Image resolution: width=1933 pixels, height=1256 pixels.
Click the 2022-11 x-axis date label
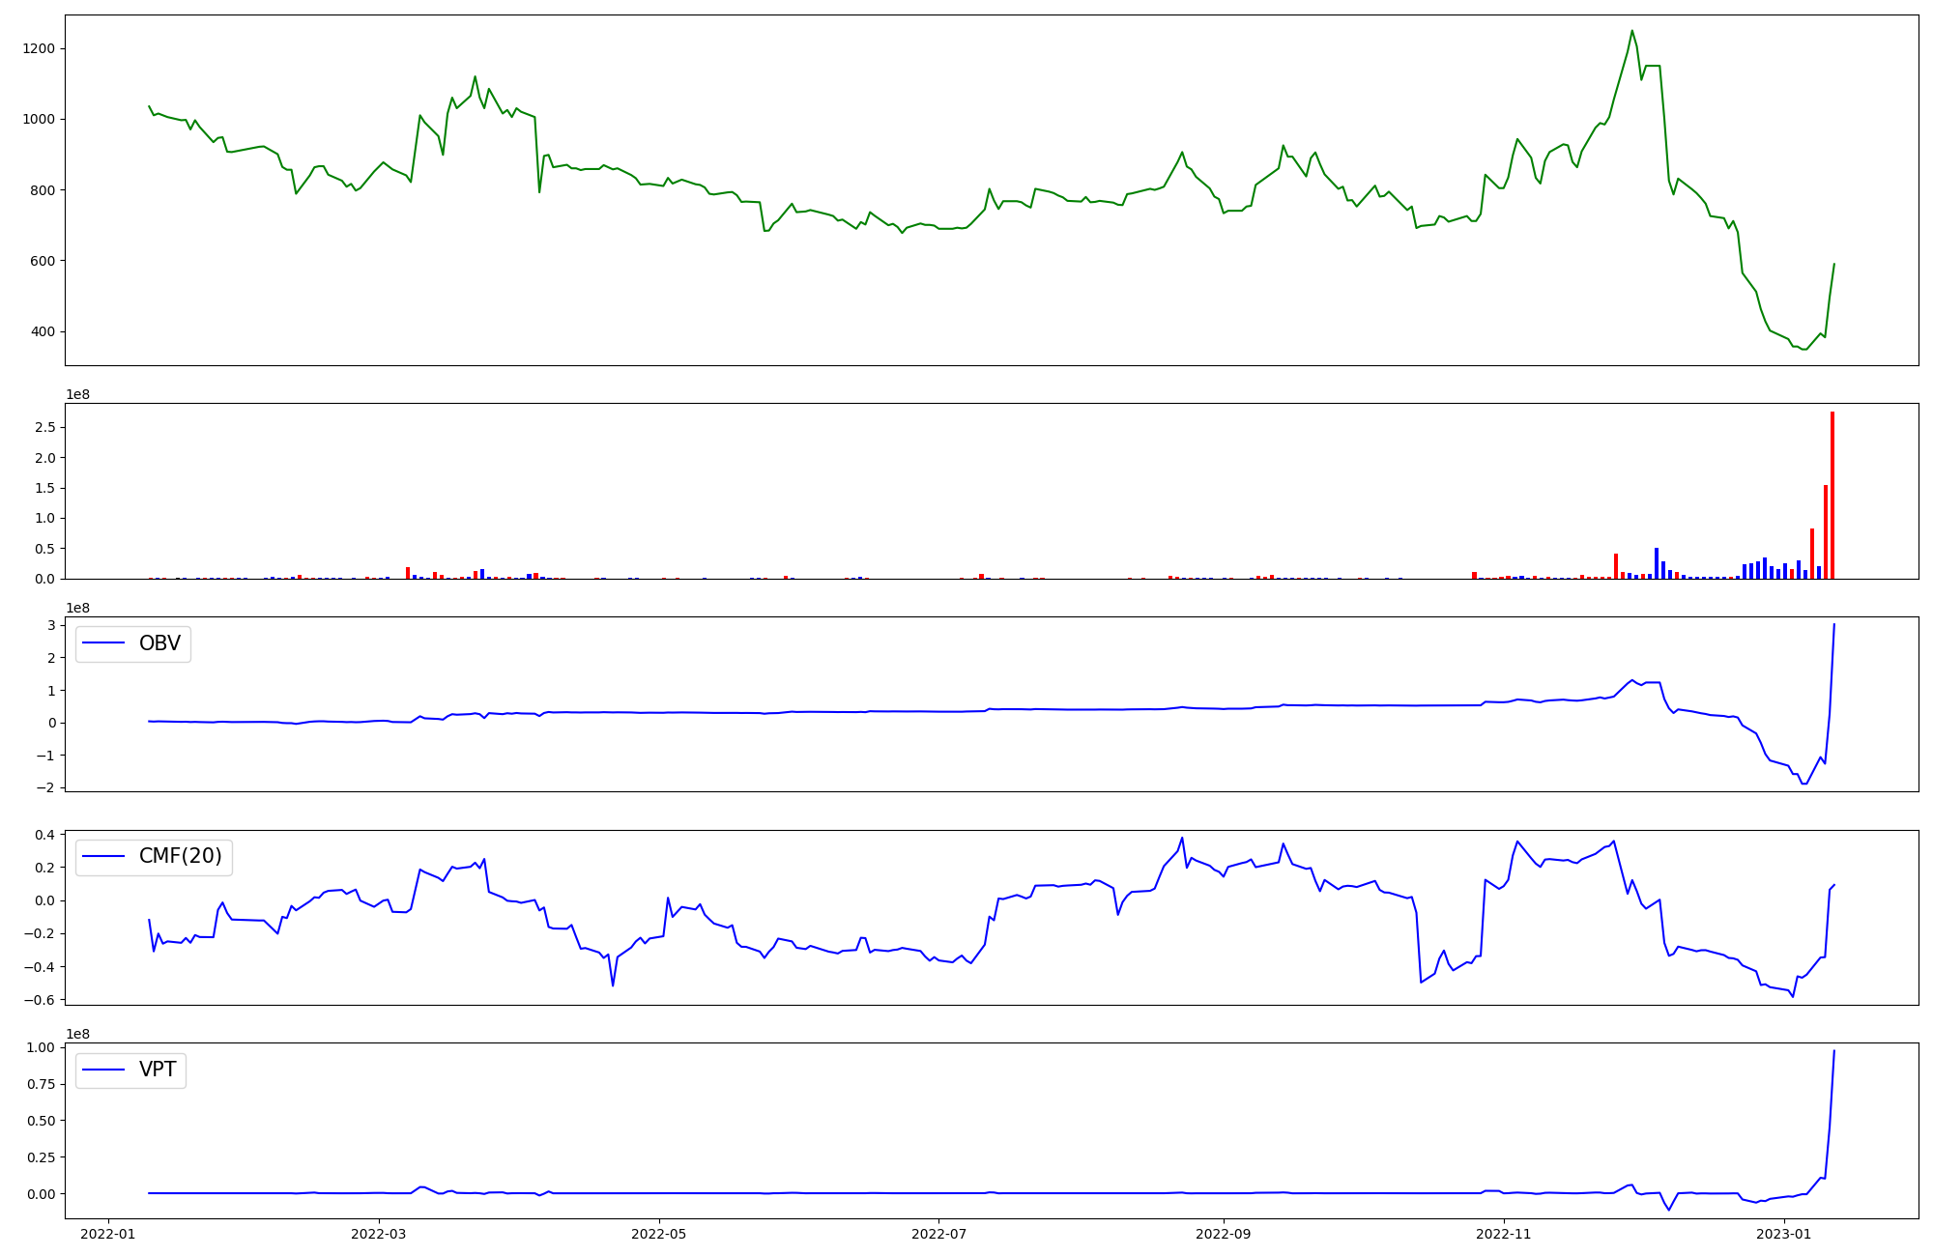tap(1504, 1234)
